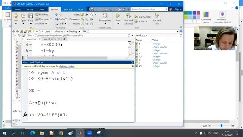Open the Command Window actions menu
This screenshot has width=243, height=137.
pos(132,62)
